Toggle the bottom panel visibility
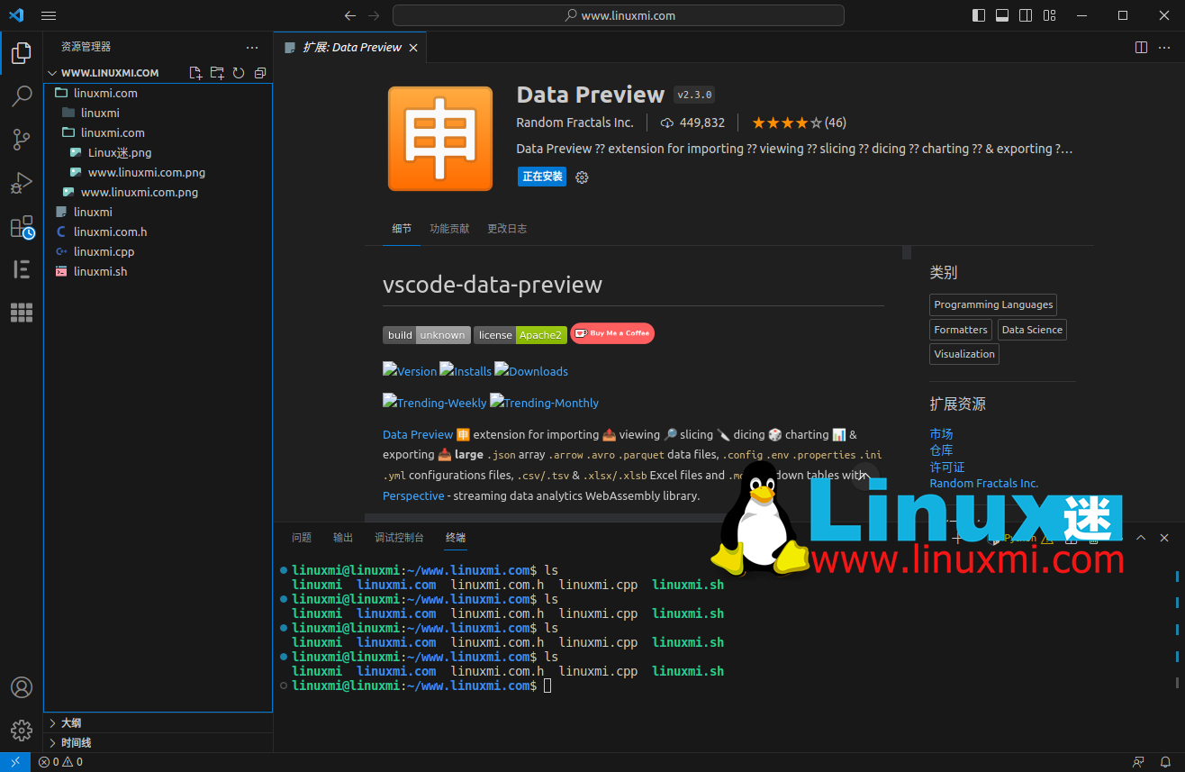Image resolution: width=1185 pixels, height=772 pixels. 1002,15
